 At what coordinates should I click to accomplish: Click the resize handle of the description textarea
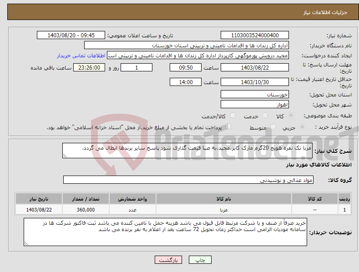[x=65, y=156]
